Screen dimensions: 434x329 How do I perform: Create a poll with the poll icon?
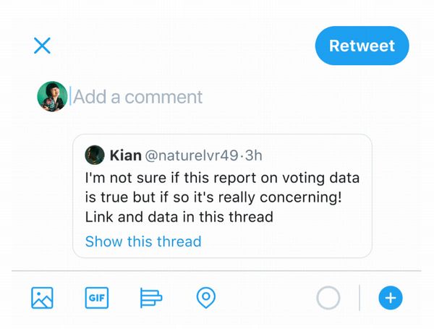(x=151, y=298)
